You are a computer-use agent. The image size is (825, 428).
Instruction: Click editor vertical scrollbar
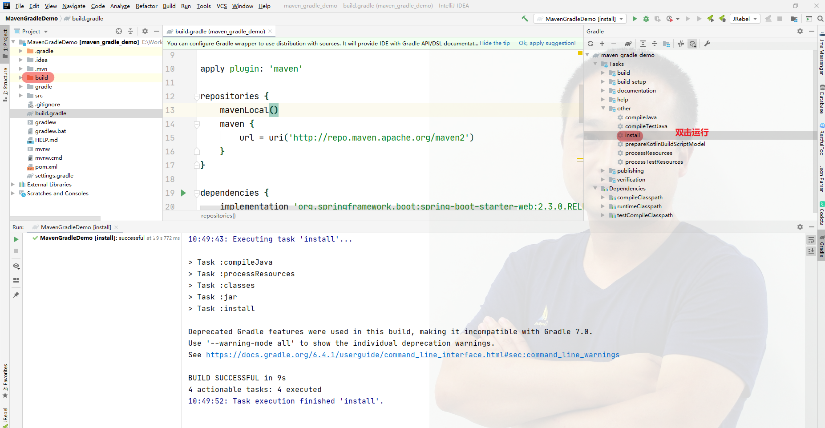tap(581, 103)
